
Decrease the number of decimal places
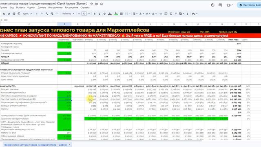pyautogui.click(x=47, y=13)
